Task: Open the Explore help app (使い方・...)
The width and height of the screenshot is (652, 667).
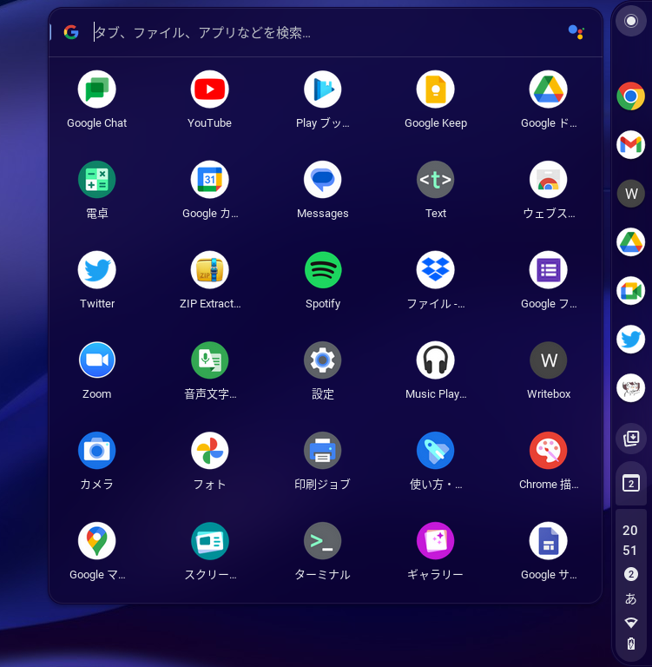Action: [x=436, y=451]
